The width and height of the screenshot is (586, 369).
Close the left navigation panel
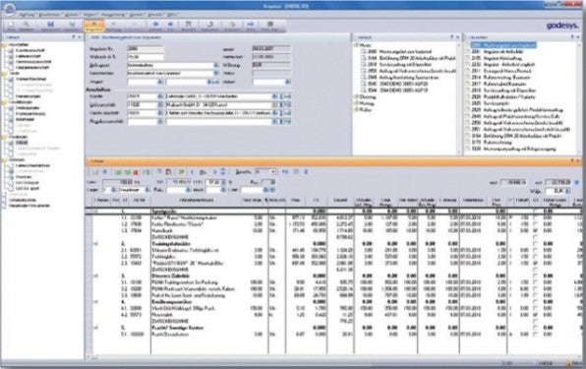point(80,37)
